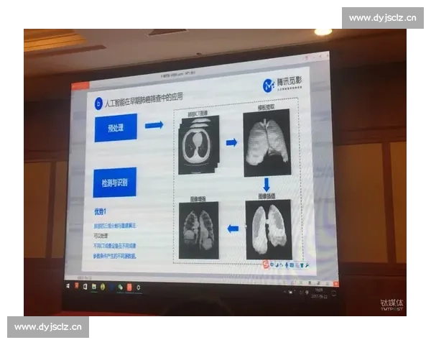This screenshot has width=431, height=345.
Task: Start slideshow with orange status bar button
Action: (335, 284)
